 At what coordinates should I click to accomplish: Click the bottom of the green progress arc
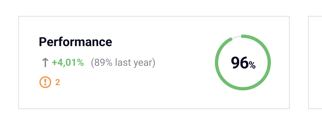click(243, 89)
